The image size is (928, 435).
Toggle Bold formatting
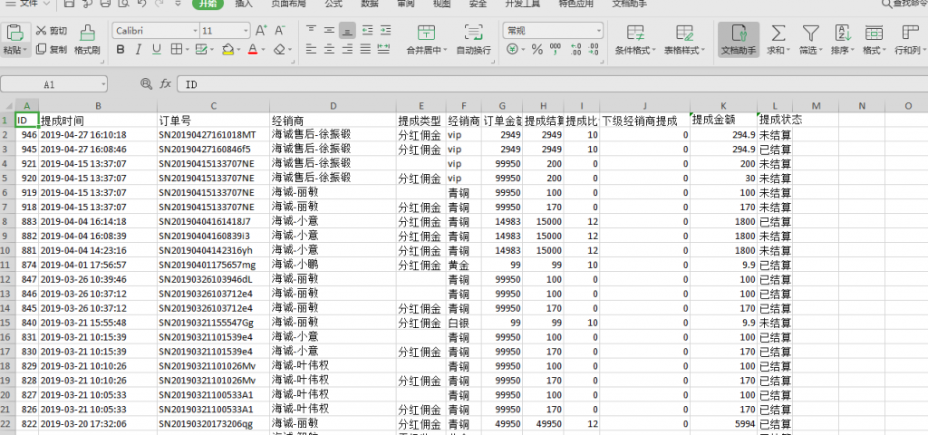(x=121, y=49)
